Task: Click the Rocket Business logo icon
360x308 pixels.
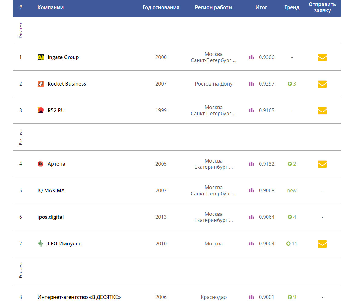Action: click(41, 84)
